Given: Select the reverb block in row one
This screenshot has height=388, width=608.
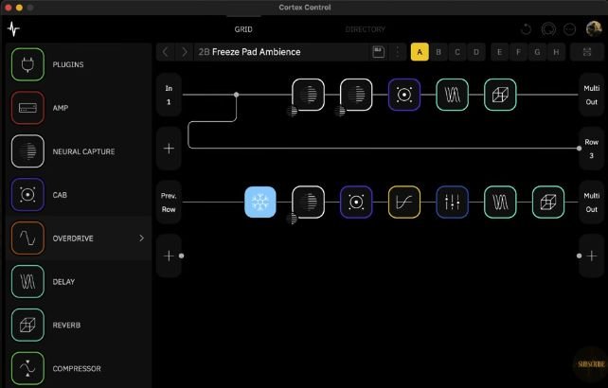Looking at the screenshot, I should coord(500,95).
